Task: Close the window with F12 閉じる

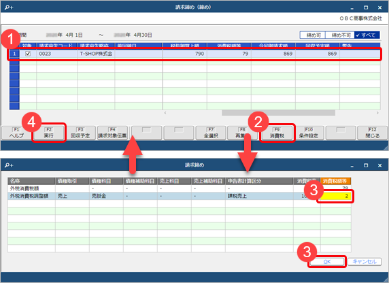Action: 372,133
